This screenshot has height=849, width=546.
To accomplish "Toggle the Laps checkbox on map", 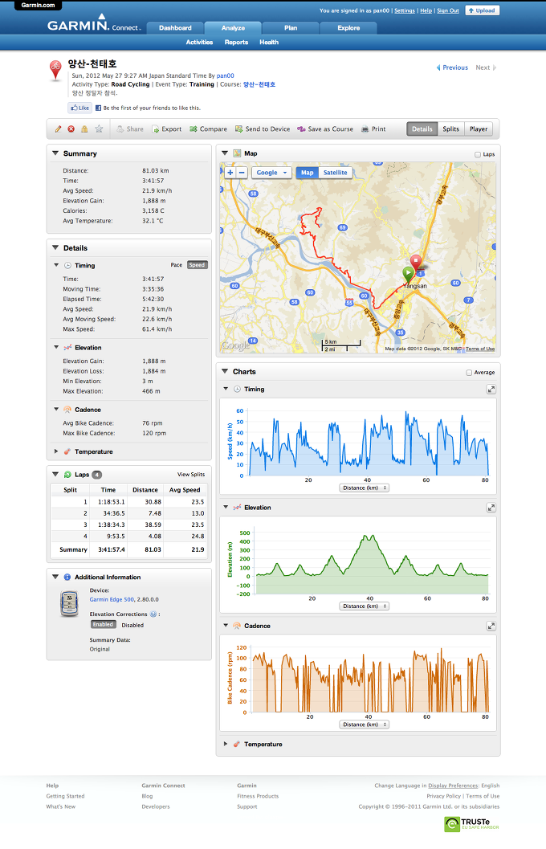I will [477, 155].
